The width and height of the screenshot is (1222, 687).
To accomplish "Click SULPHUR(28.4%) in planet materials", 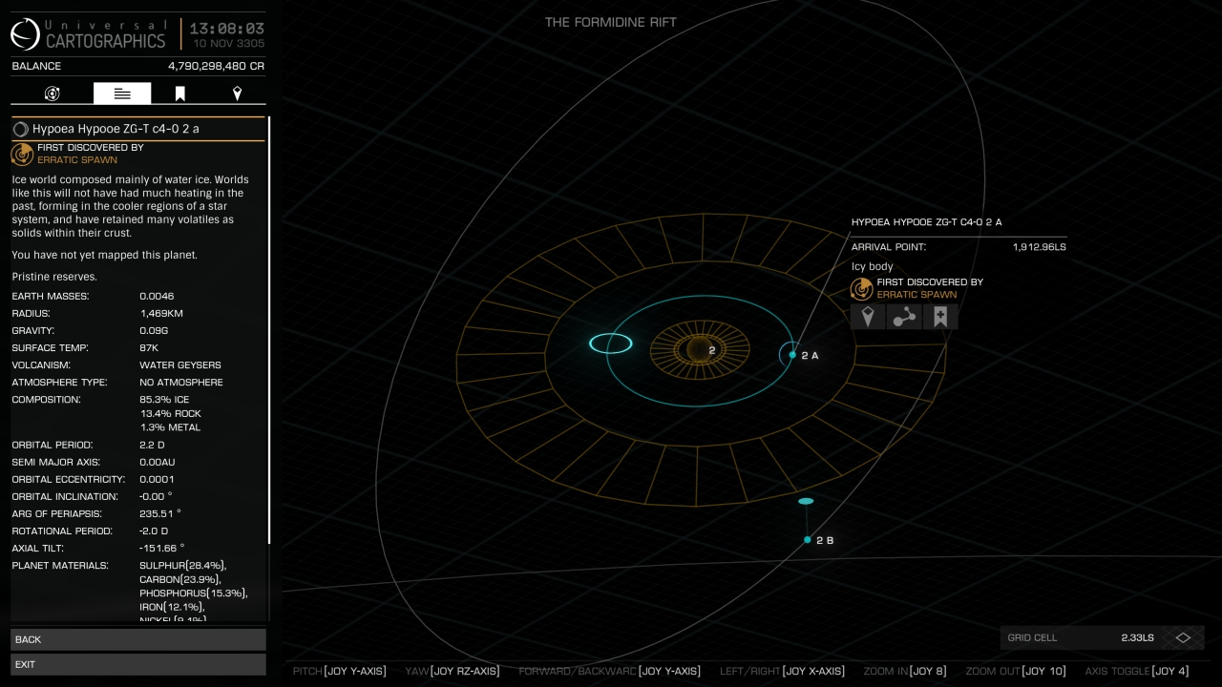I will click(x=183, y=566).
